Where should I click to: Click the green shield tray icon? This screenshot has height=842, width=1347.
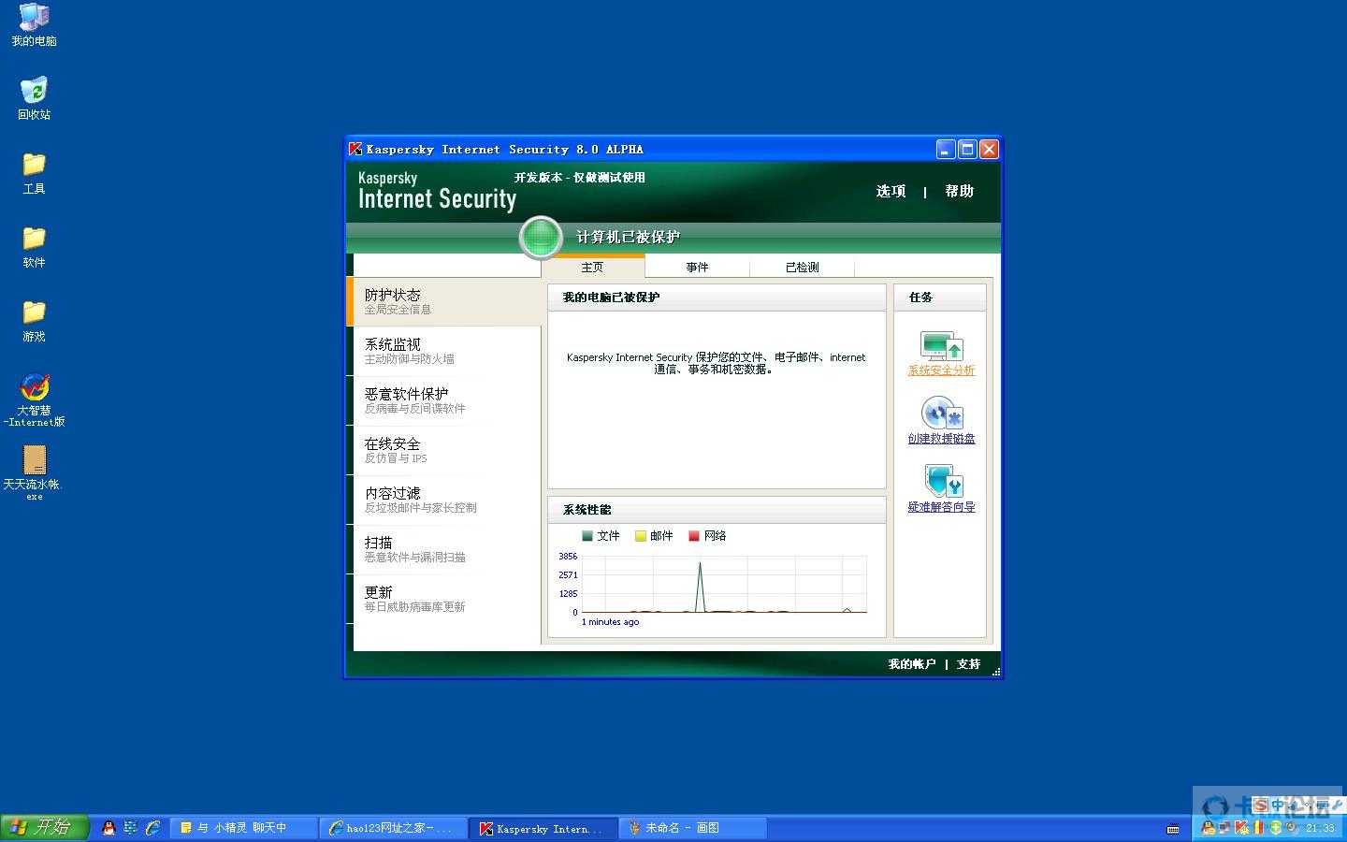pos(1276,828)
